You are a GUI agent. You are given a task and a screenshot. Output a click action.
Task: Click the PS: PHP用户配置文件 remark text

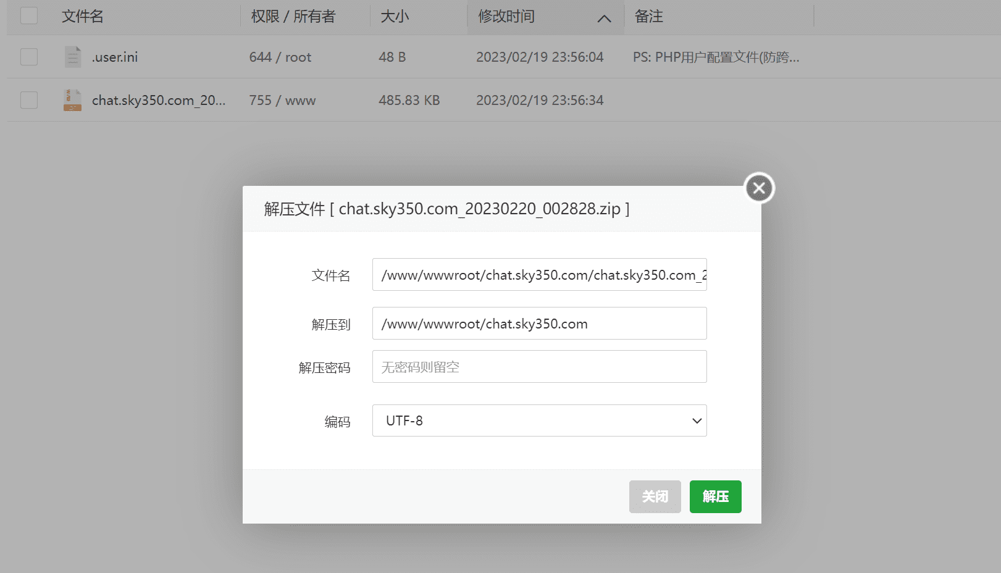coord(716,57)
